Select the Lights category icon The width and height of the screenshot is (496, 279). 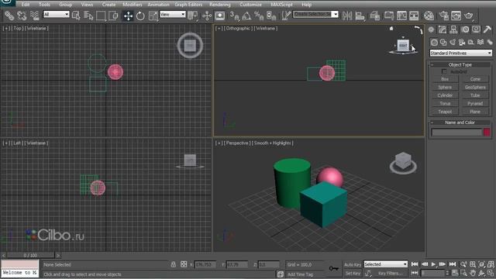453,43
